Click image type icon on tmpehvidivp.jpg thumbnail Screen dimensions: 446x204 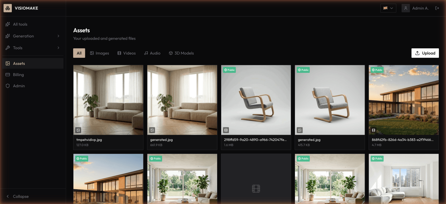[78, 130]
